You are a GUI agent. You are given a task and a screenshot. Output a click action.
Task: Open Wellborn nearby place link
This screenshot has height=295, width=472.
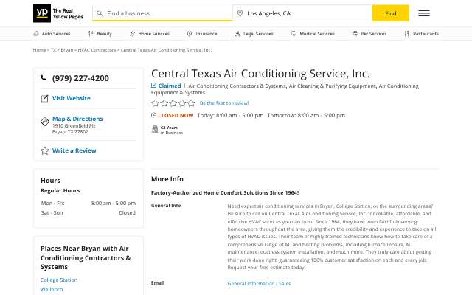(52, 289)
